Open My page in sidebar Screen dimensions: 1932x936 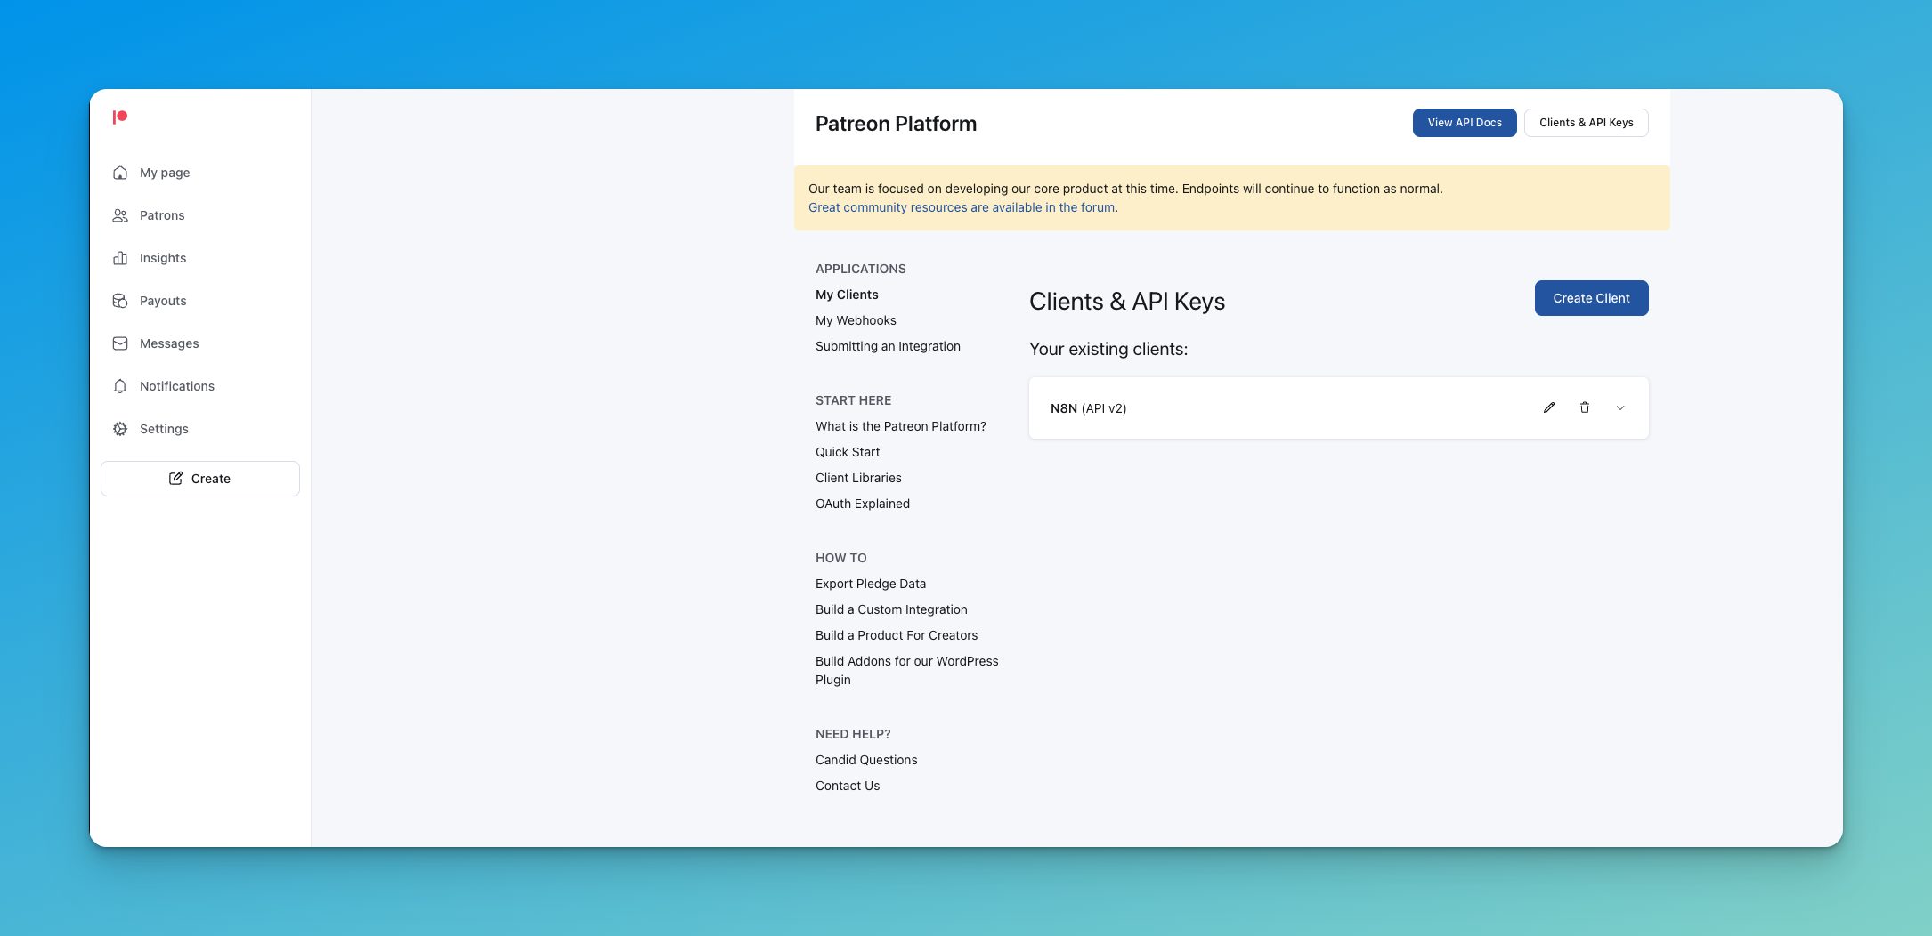click(165, 173)
